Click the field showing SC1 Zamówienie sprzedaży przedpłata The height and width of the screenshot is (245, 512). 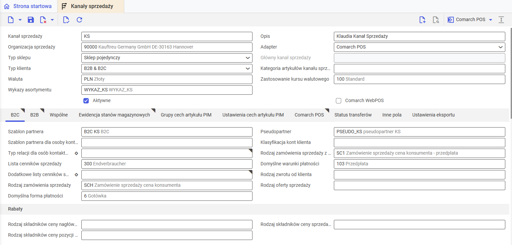tap(419, 153)
